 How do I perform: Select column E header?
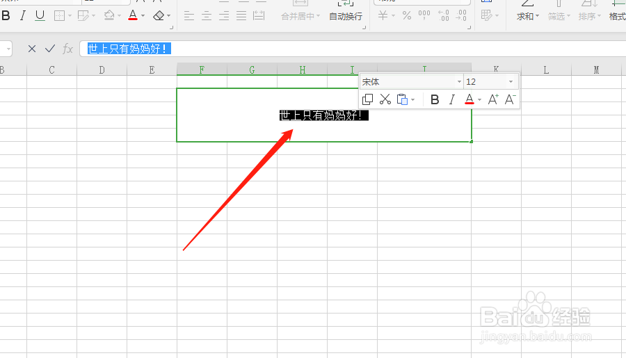(152, 70)
